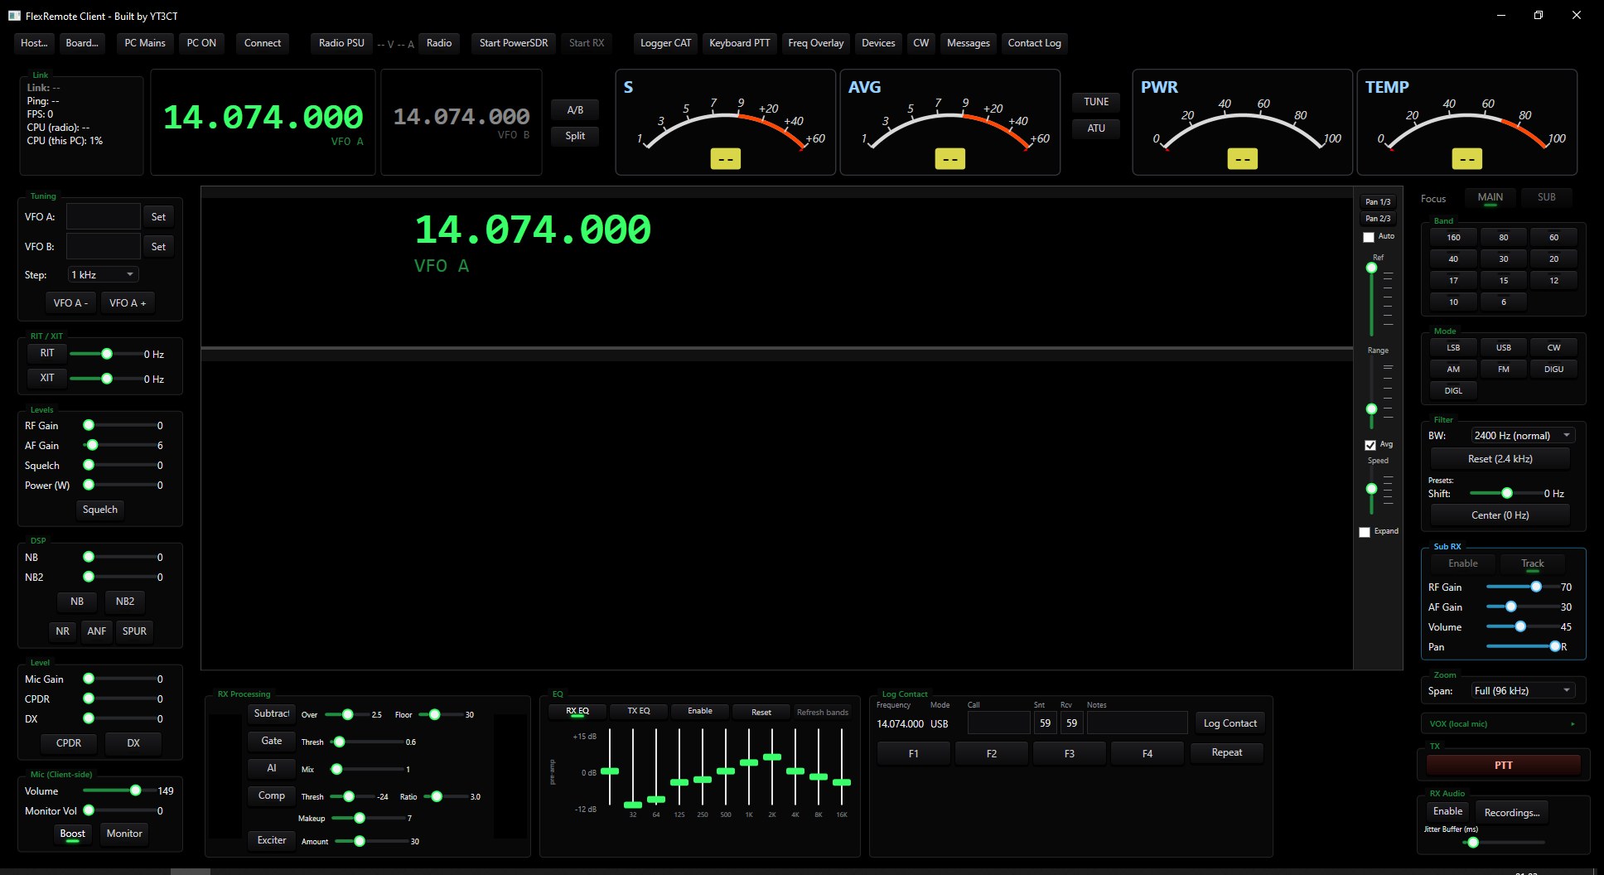Click the Log Contact button
This screenshot has width=1604, height=875.
1230,723
